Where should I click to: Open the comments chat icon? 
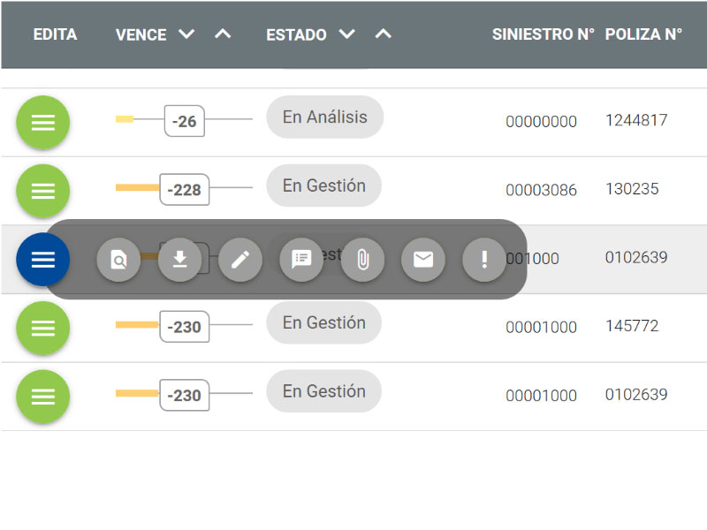tap(301, 260)
